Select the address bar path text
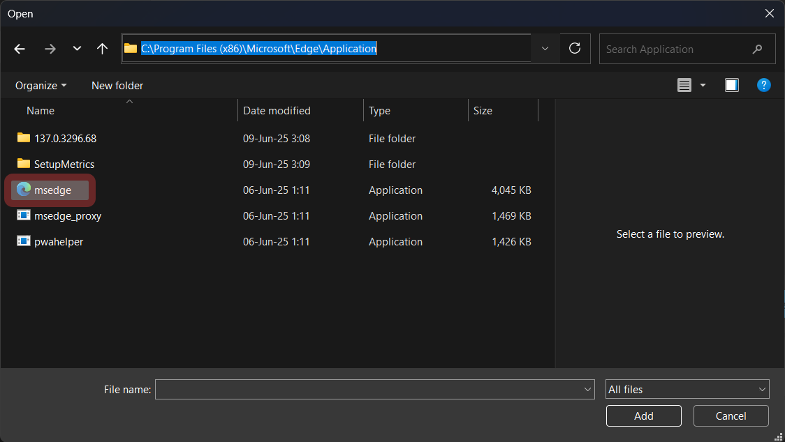 [259, 49]
